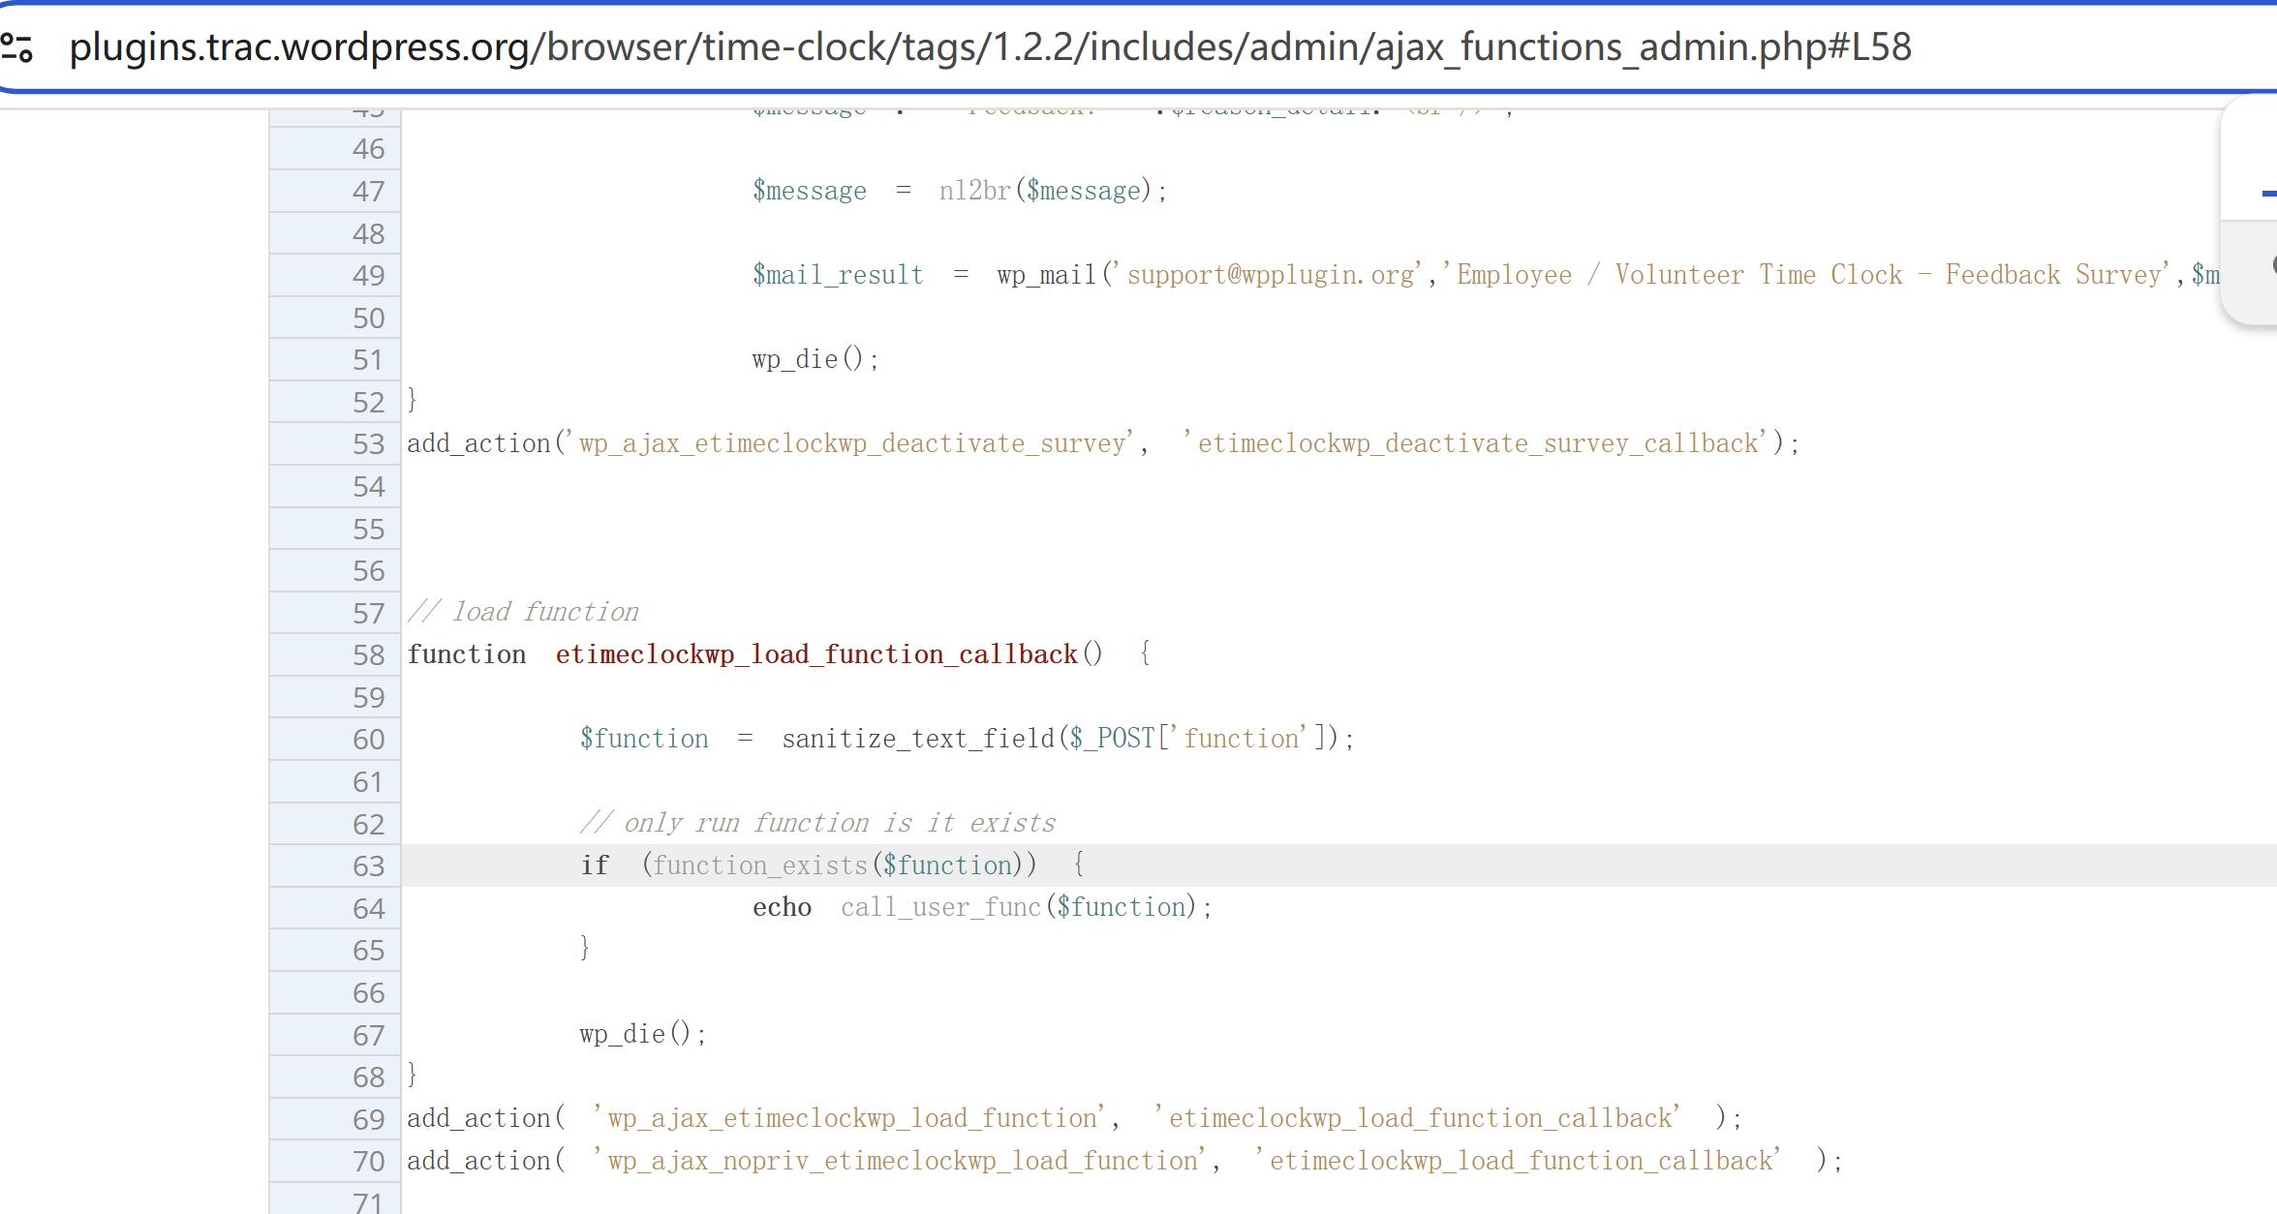This screenshot has width=2277, height=1214.
Task: Click line number 46
Action: [x=368, y=149]
